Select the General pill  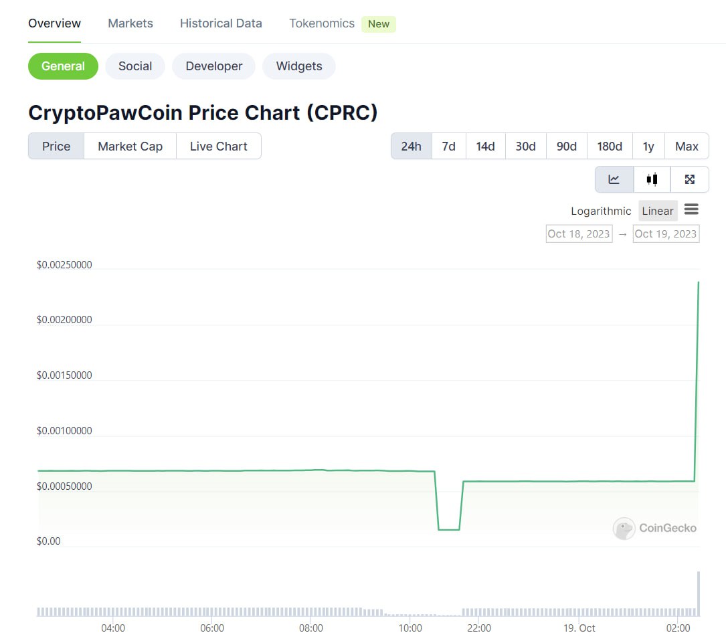pyautogui.click(x=63, y=66)
